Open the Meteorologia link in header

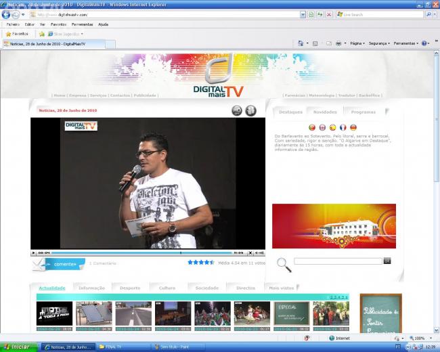[322, 95]
